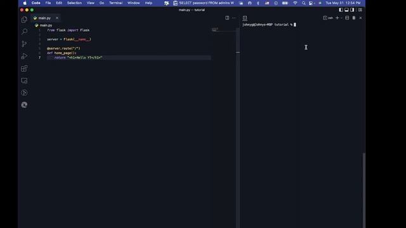The height and width of the screenshot is (228, 406).
Task: Click line number 7 in the gutter
Action: pos(39,58)
